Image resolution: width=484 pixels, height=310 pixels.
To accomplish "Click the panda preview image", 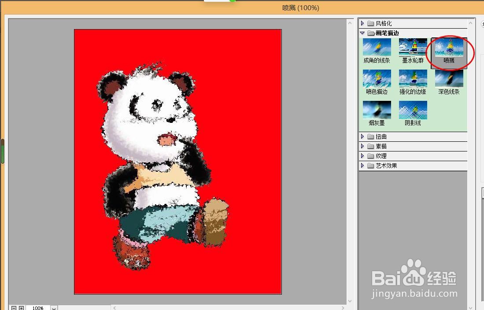I will pyautogui.click(x=178, y=162).
